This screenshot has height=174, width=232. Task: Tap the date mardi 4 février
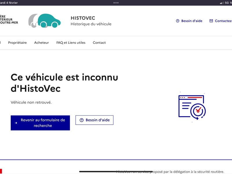click(x=9, y=3)
